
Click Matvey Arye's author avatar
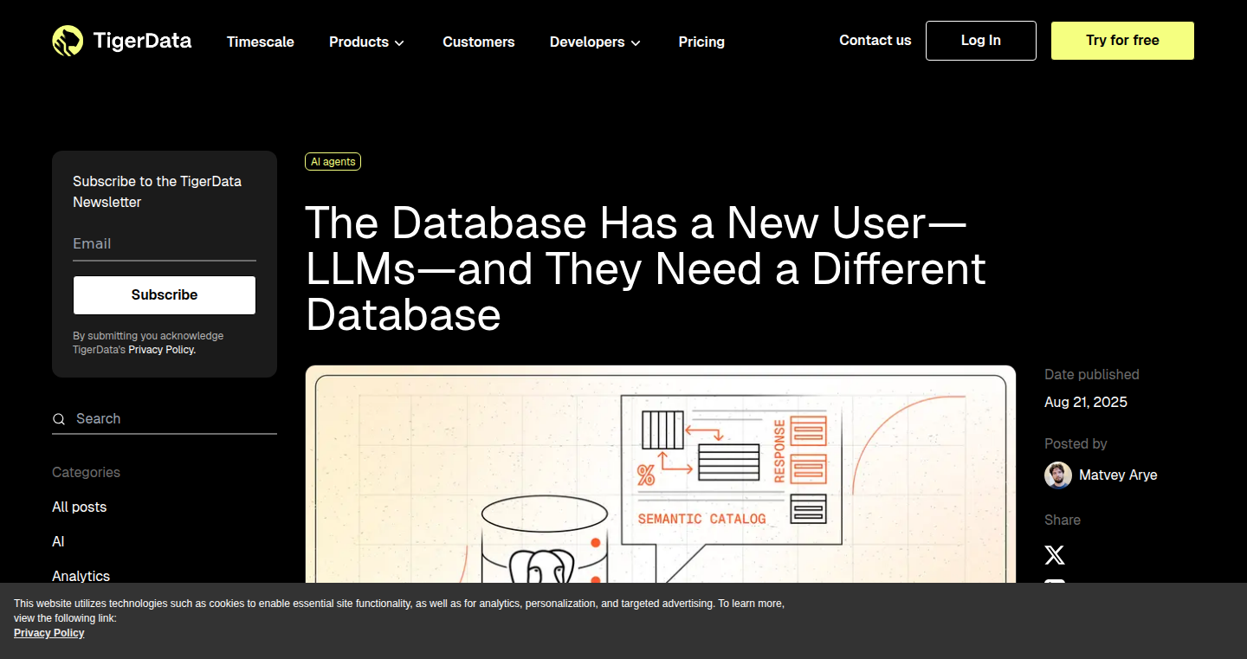[1058, 475]
